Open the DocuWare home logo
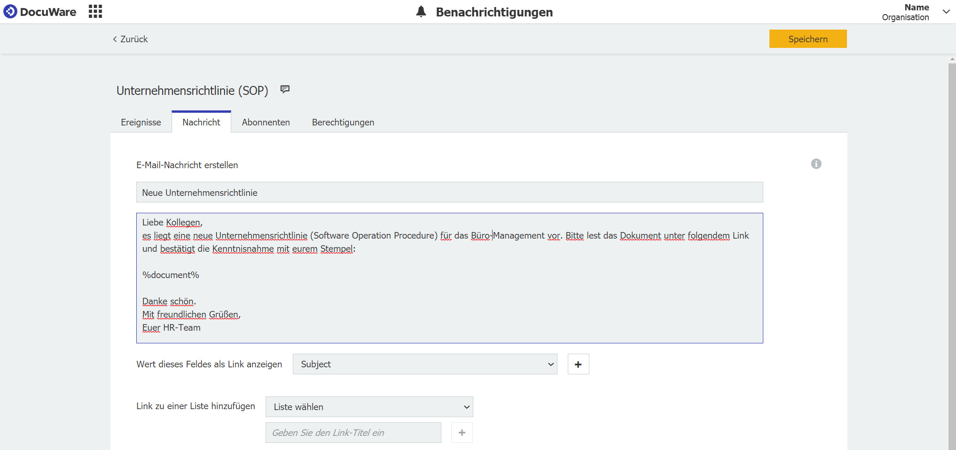 pyautogui.click(x=40, y=12)
